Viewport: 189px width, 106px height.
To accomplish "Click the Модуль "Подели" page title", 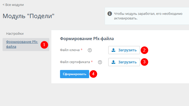I will point(29,16).
